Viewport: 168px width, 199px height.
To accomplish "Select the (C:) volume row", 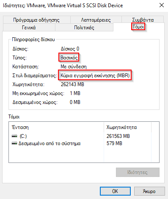I will pos(56,136).
